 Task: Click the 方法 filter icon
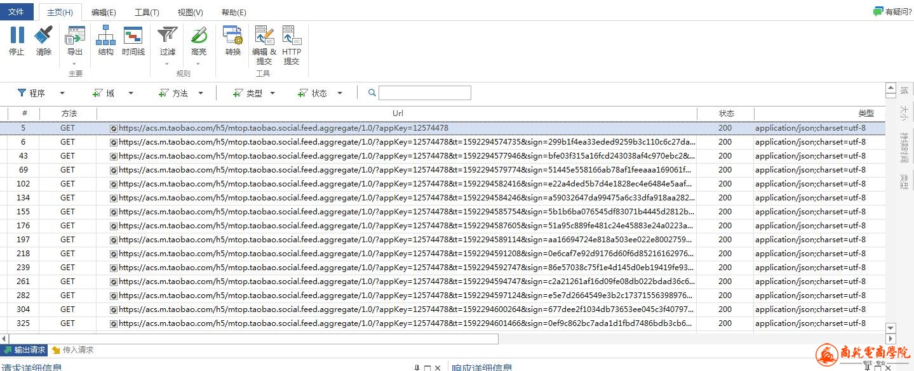(164, 93)
